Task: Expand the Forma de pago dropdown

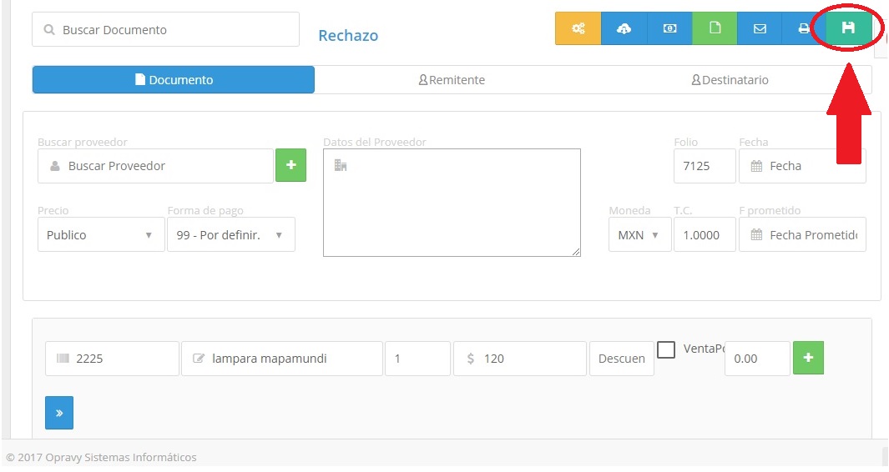Action: click(230, 235)
